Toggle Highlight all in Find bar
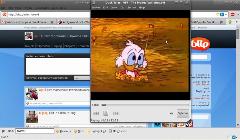This screenshot has width=240, height=140. coord(96,131)
